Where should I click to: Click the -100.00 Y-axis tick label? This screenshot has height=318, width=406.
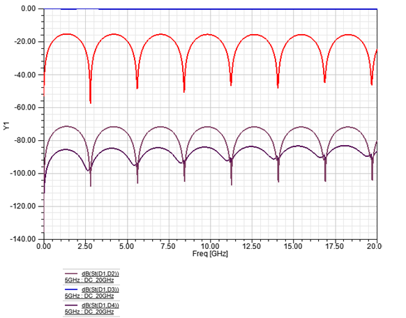pyautogui.click(x=23, y=173)
